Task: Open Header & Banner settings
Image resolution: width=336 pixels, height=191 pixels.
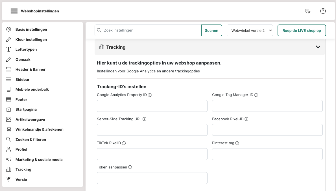Action: point(30,69)
